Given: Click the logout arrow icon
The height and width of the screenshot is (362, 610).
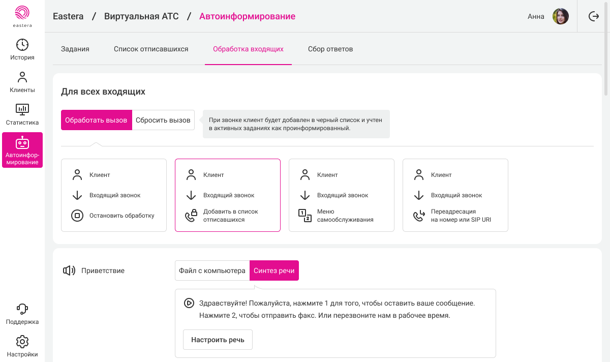Looking at the screenshot, I should 593,16.
